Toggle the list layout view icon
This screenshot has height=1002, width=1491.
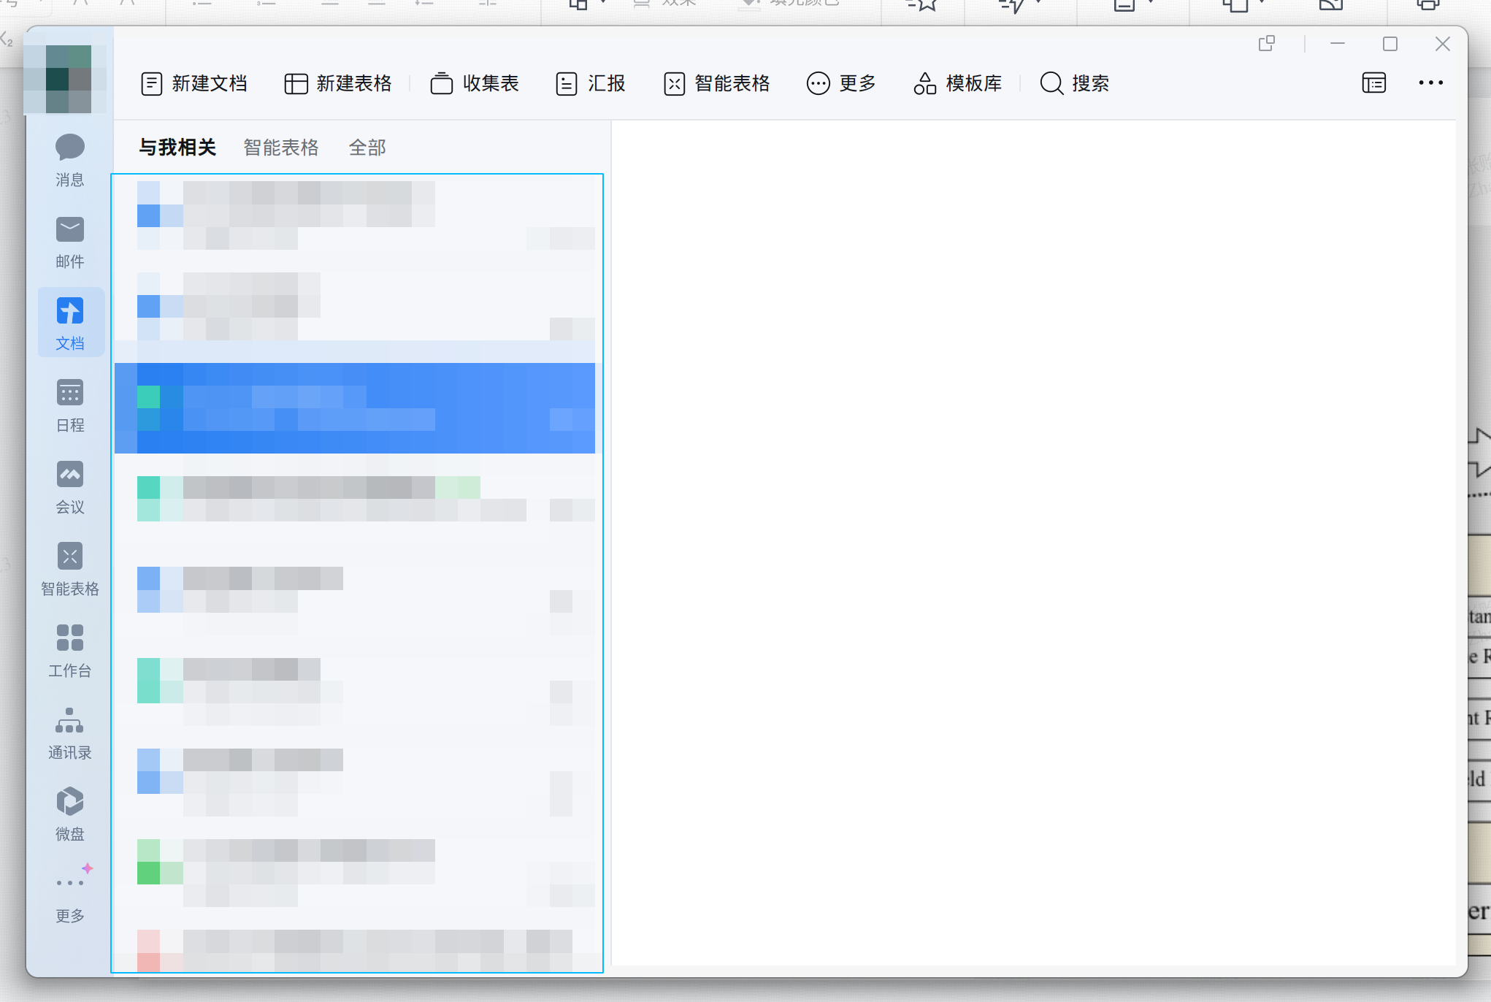[1374, 83]
